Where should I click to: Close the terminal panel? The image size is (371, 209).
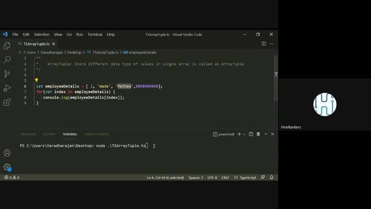272,134
